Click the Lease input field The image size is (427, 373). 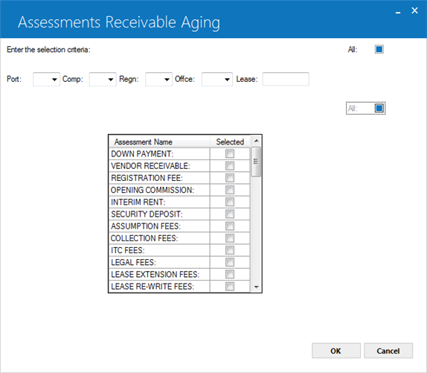[x=286, y=79]
